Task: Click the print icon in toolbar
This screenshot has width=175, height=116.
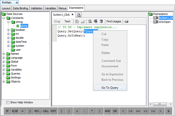Action: point(126,22)
